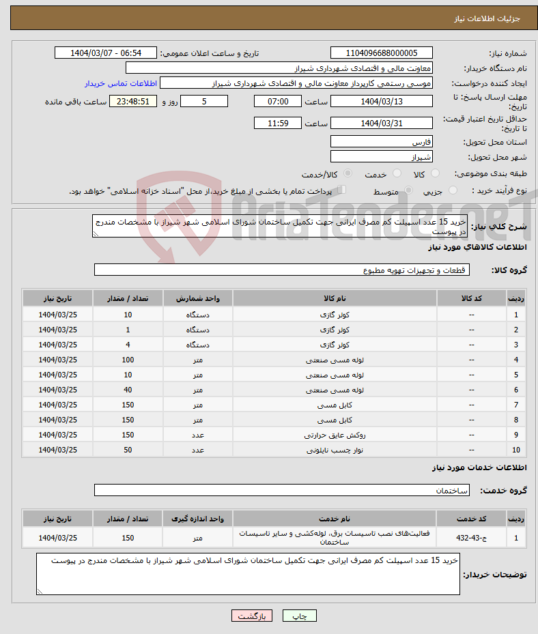538x634 pixels.
Task: Click the announcement date field 1404/03/07 - 06:54
Action: tap(106, 53)
